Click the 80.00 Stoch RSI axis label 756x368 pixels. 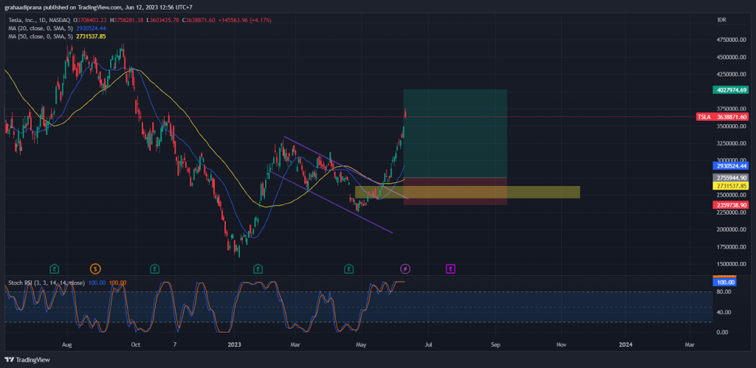(x=724, y=292)
